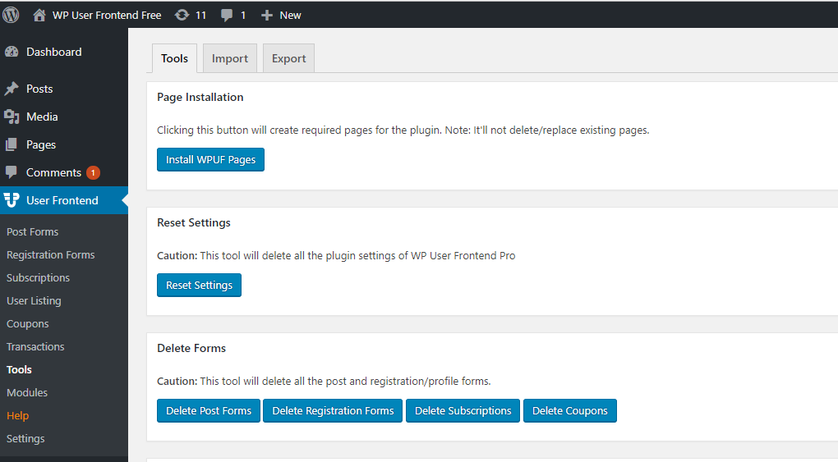Open the comments bubble in the admin bar
Screen dimensions: 838x462
click(227, 16)
